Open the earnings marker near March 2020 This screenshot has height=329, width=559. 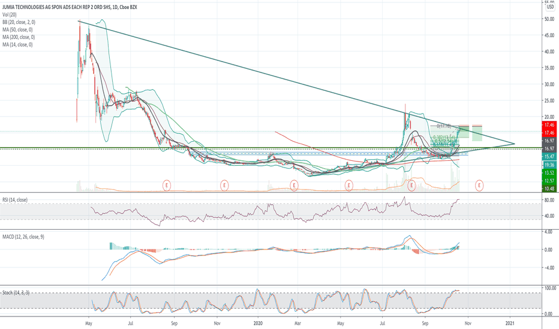pyautogui.click(x=294, y=185)
